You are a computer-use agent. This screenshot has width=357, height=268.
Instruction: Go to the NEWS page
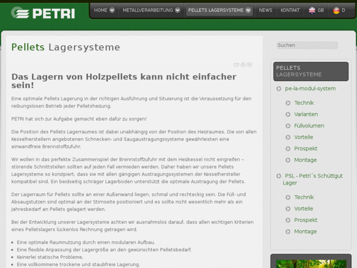tap(266, 10)
